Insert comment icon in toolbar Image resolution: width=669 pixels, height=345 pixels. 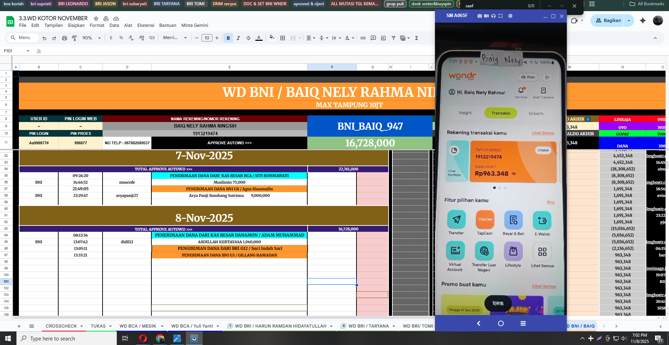click(x=373, y=38)
